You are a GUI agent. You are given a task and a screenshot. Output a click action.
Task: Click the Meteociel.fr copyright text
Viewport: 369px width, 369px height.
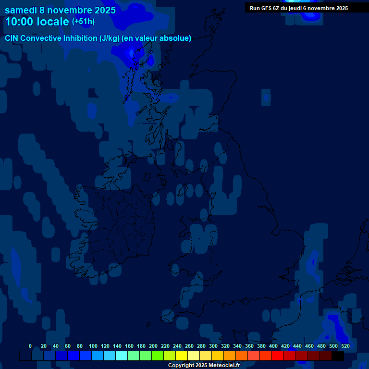204,366
